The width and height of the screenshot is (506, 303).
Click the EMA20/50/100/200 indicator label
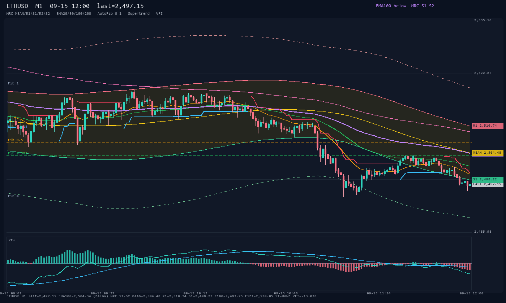point(74,13)
